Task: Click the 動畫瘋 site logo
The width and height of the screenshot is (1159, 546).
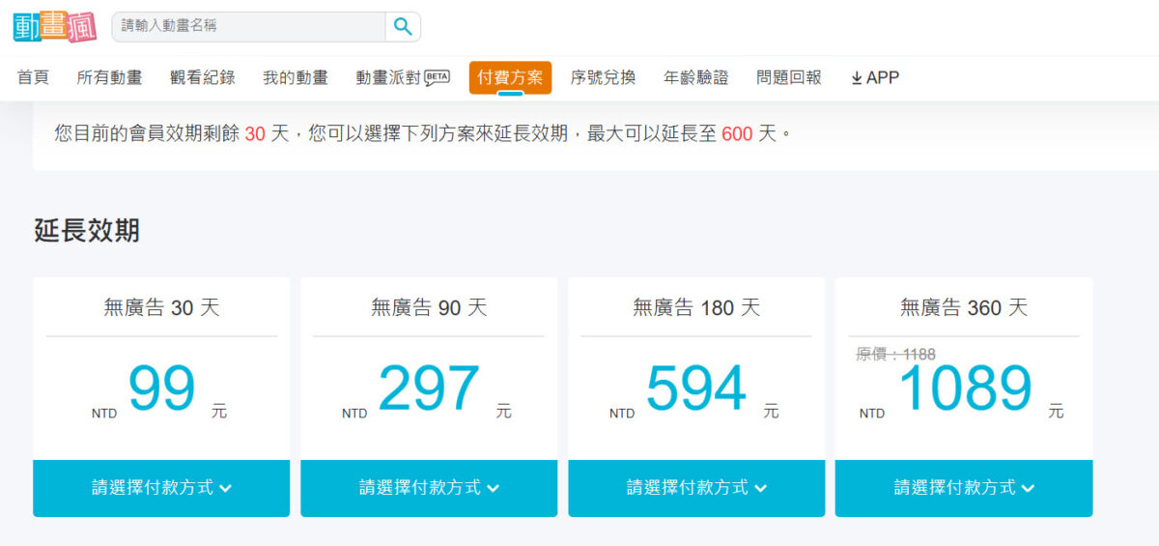Action: click(55, 26)
